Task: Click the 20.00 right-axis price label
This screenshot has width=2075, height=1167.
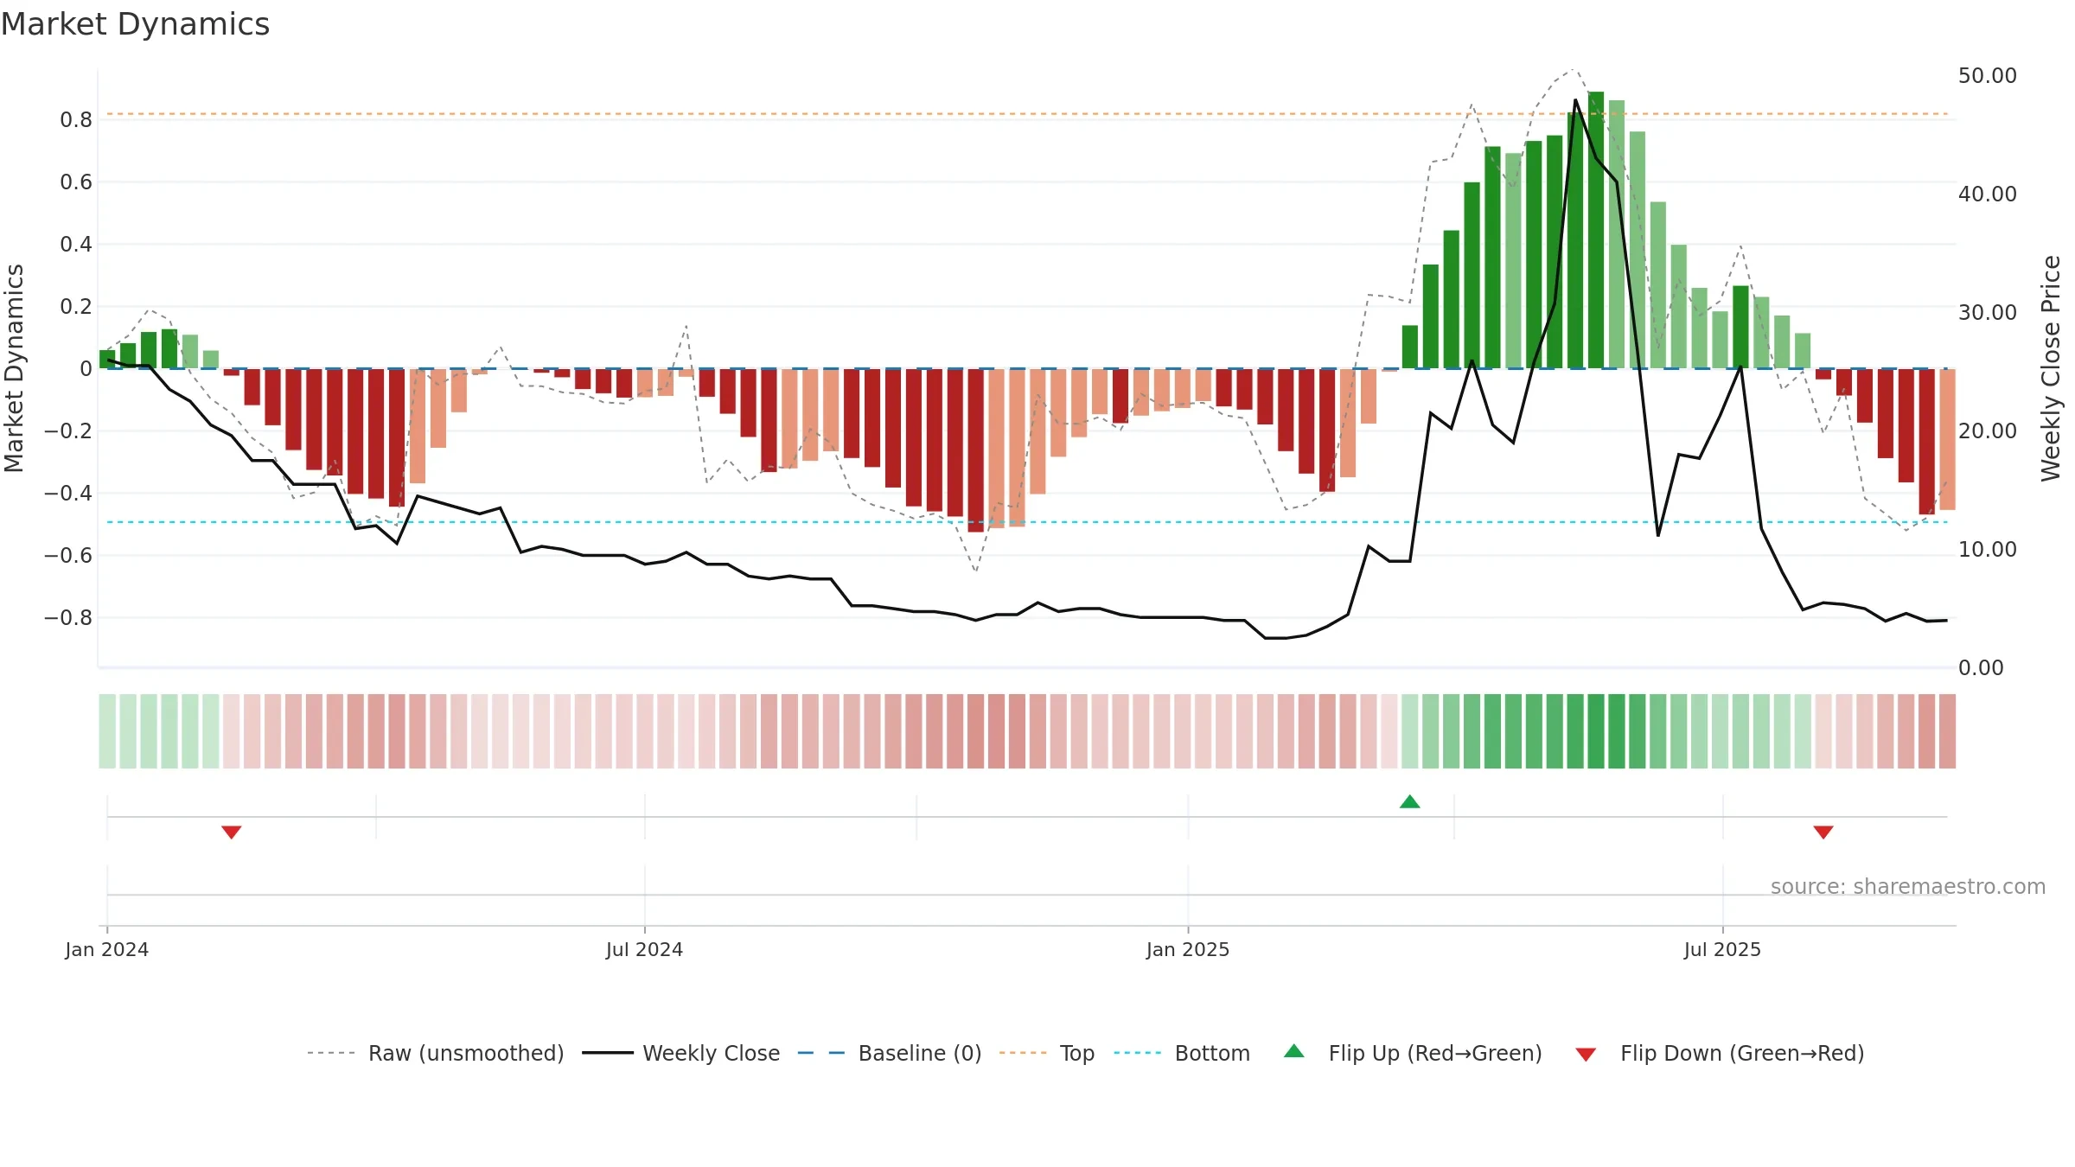Action: (1988, 431)
